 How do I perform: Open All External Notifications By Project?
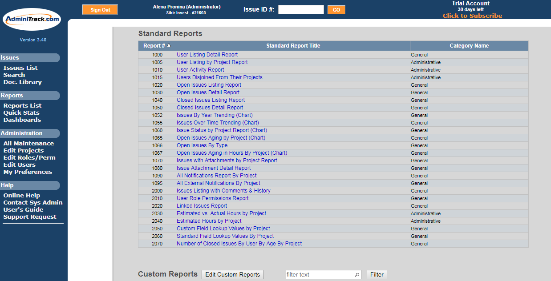[x=219, y=183]
